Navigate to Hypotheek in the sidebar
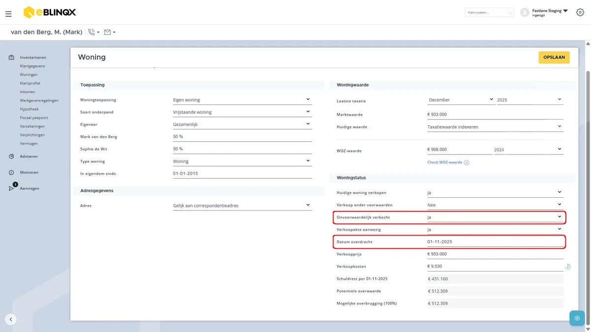The width and height of the screenshot is (591, 332). (29, 109)
